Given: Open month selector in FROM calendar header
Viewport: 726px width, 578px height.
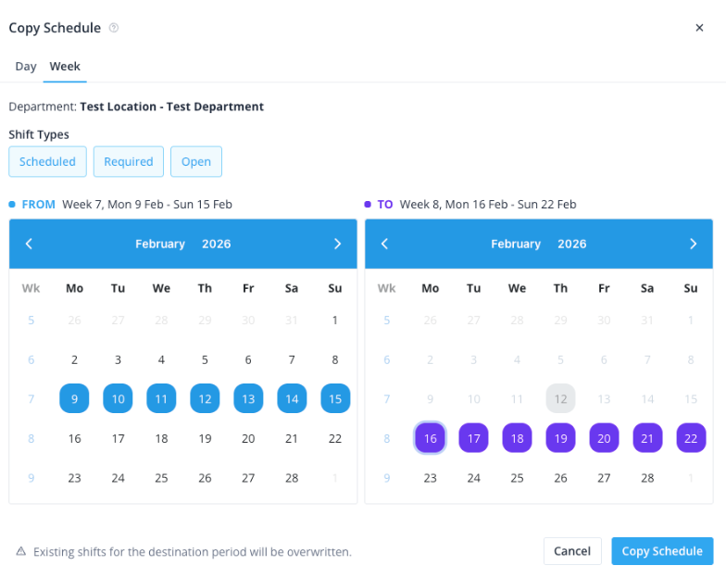Looking at the screenshot, I should pos(160,244).
